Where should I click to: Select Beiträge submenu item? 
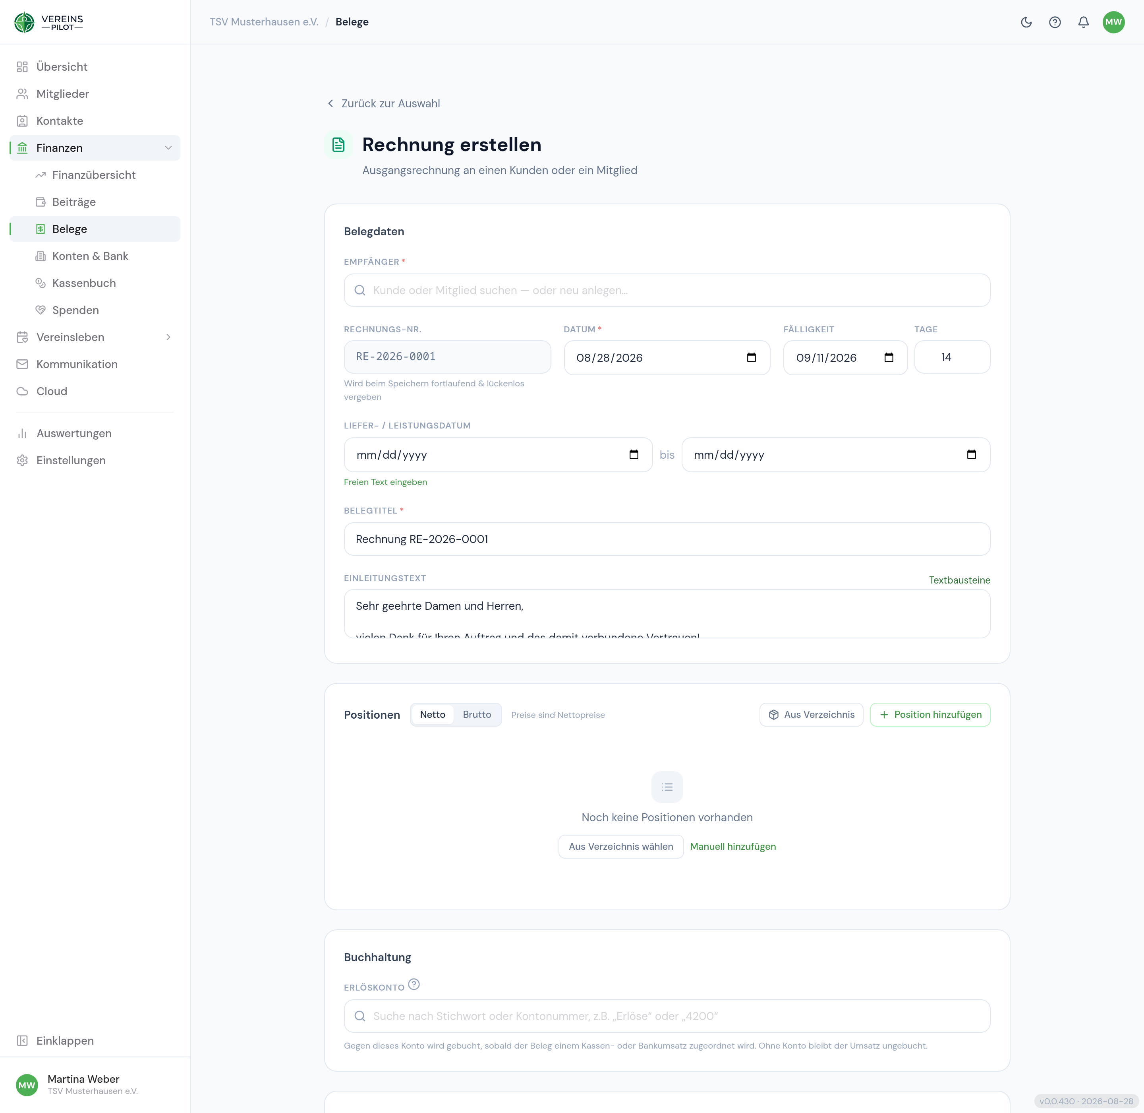point(95,202)
